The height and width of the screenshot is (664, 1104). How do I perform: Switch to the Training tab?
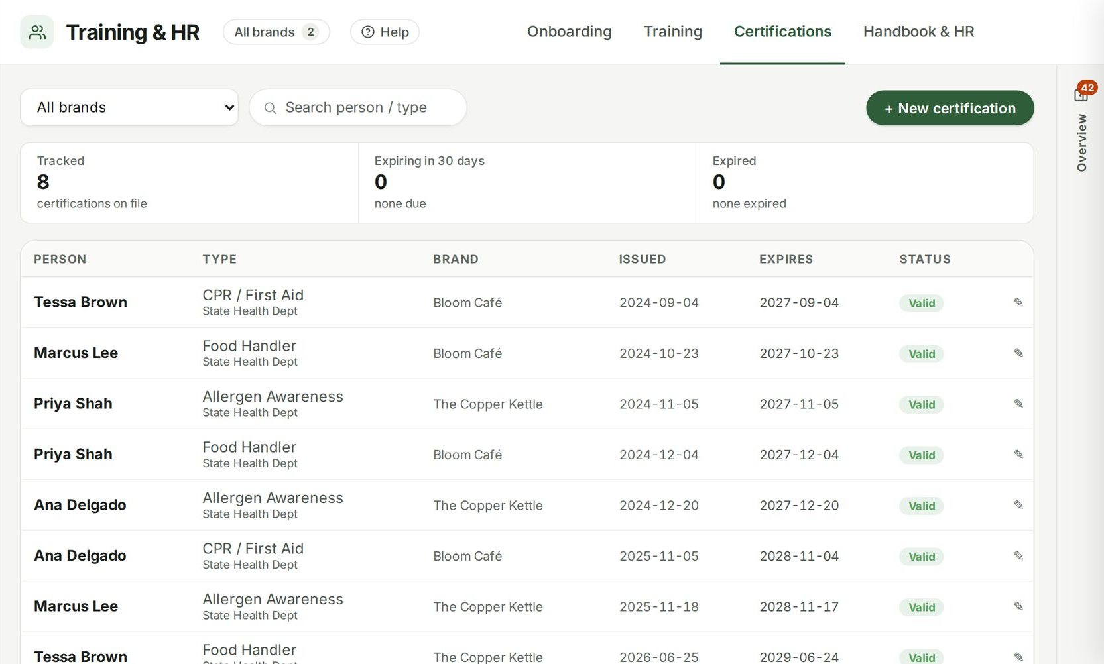(x=673, y=32)
